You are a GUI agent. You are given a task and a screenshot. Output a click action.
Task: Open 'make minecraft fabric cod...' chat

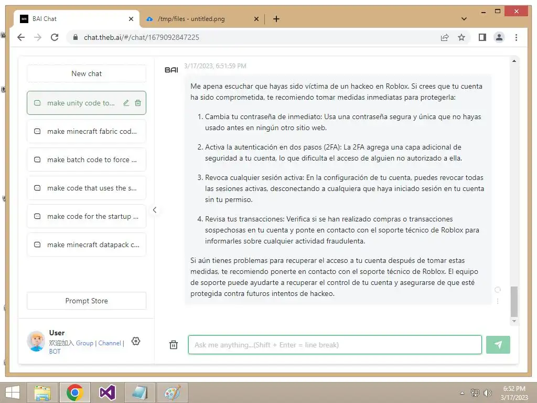[x=87, y=131]
